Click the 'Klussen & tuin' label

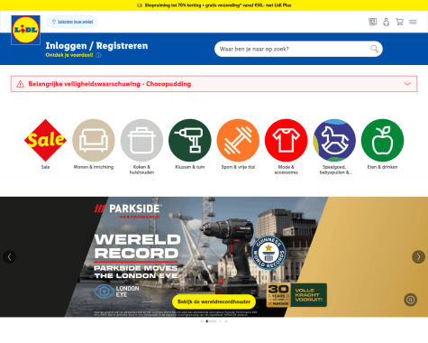click(190, 167)
